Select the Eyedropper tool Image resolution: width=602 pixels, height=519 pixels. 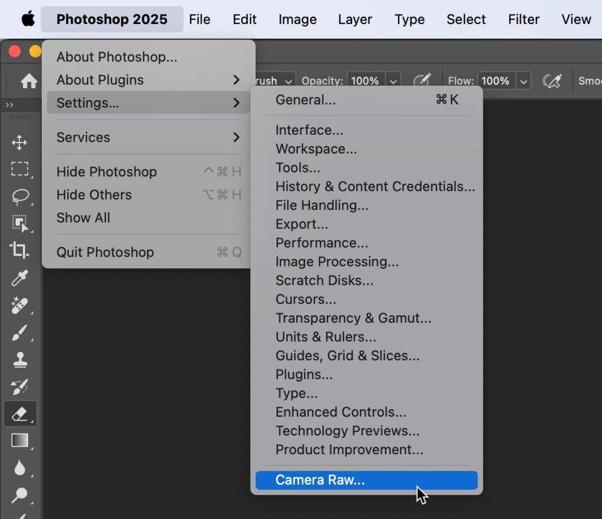coord(19,278)
